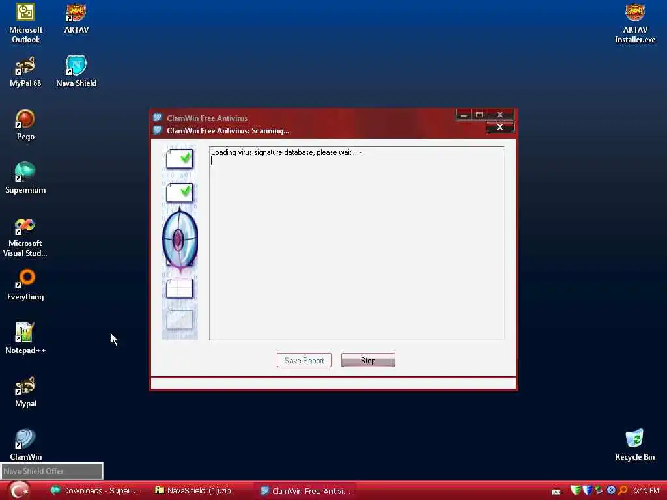Screen dimensions: 667x500
Task: Click the Save Report button
Action: coord(304,360)
